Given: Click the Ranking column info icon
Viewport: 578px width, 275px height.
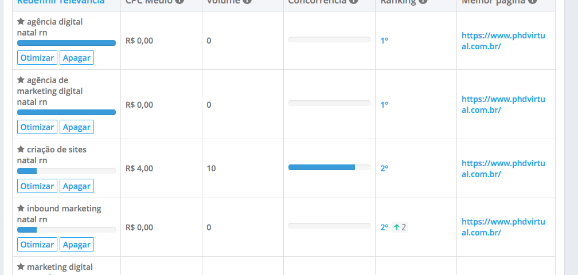Looking at the screenshot, I should (423, 1).
